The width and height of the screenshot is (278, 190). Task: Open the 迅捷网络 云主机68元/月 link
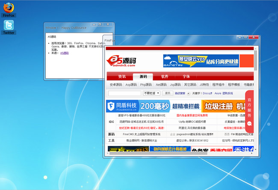point(142,122)
